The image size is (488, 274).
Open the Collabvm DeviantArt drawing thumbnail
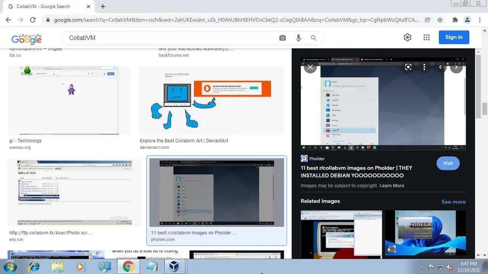coord(211,100)
